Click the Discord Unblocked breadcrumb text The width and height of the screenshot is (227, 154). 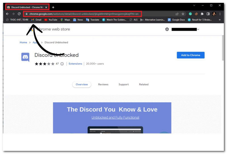click(x=56, y=42)
